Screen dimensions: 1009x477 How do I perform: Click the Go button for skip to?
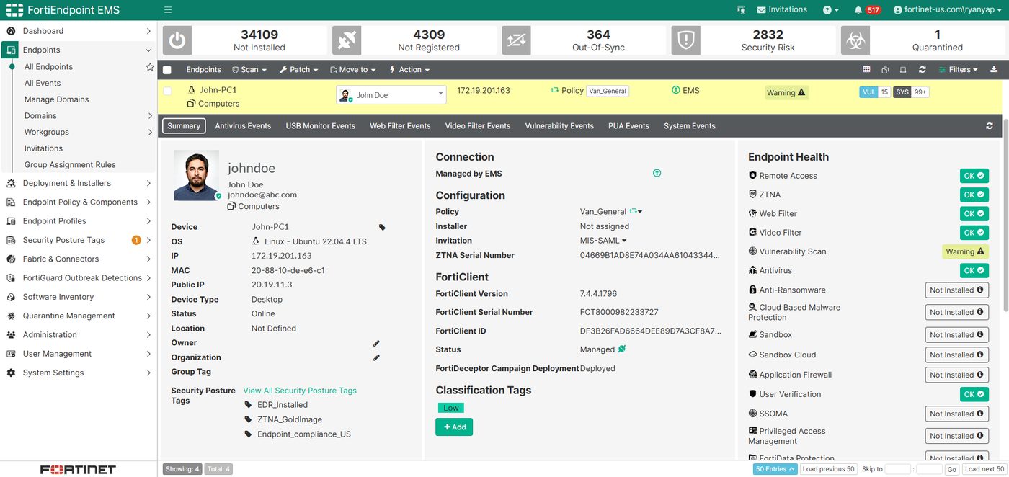point(952,469)
